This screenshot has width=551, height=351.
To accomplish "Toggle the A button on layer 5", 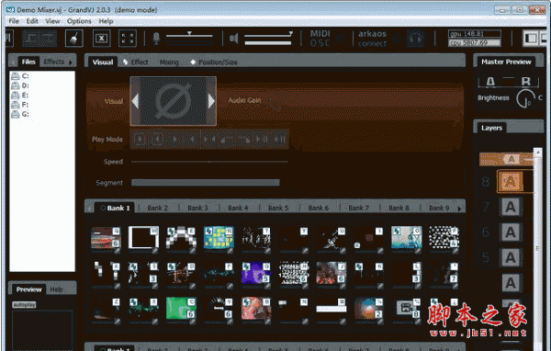I will click(x=511, y=257).
